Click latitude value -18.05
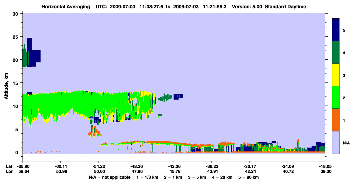This screenshot has width=361, height=185. 325,166
